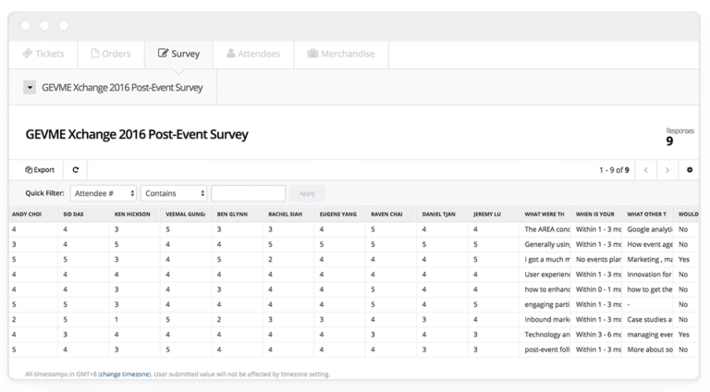Open the Contains condition dropdown
Viewport: 710px width, 392px height.
coord(174,193)
